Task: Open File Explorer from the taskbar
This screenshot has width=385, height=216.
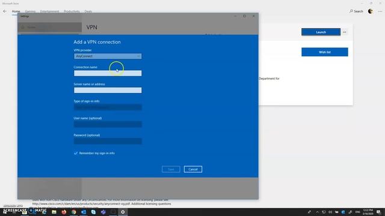Action: pos(54,212)
